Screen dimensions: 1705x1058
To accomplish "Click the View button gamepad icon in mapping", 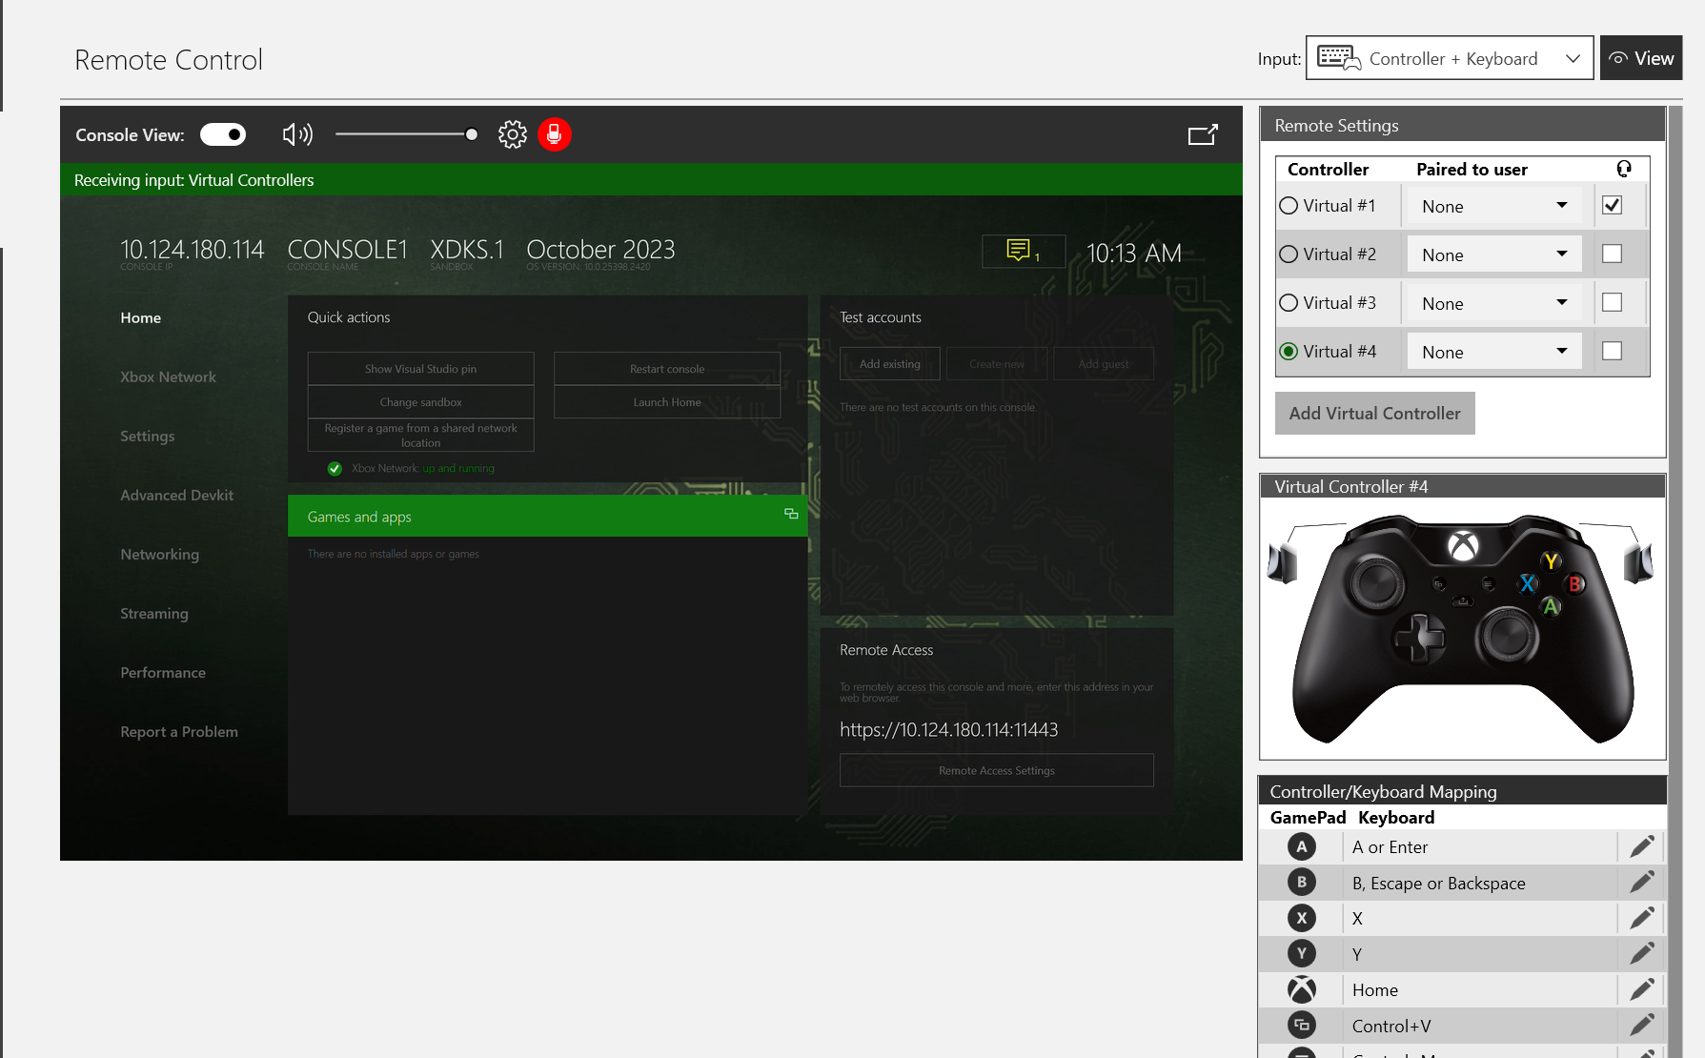I will click(1302, 1026).
